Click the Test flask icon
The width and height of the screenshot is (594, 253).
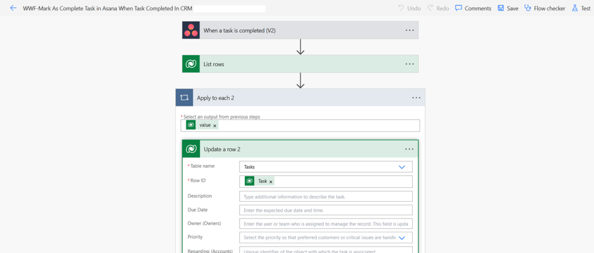(x=575, y=8)
